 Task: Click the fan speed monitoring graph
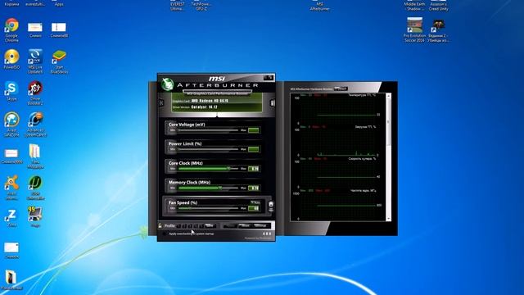pyautogui.click(x=339, y=173)
